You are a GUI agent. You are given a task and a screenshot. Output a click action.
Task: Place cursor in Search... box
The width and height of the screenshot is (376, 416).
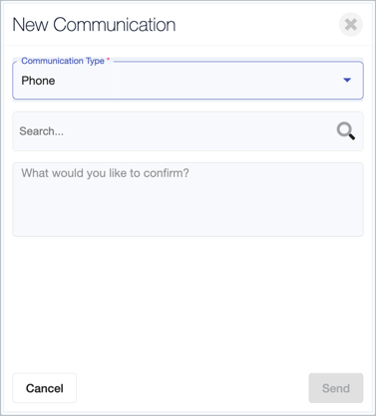[188, 131]
